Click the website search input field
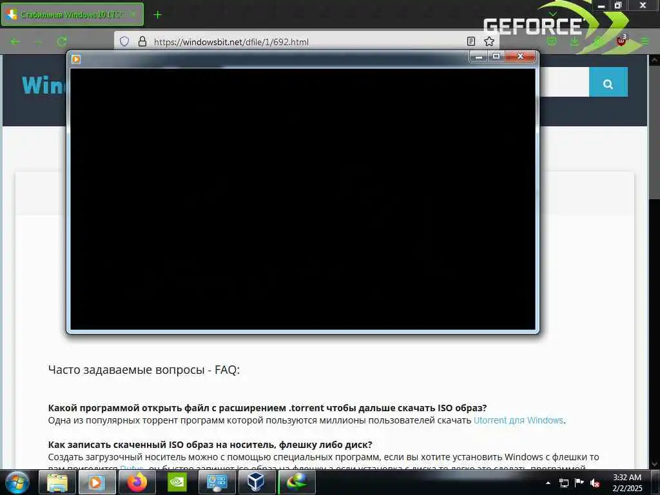The width and height of the screenshot is (660, 495). [564, 82]
